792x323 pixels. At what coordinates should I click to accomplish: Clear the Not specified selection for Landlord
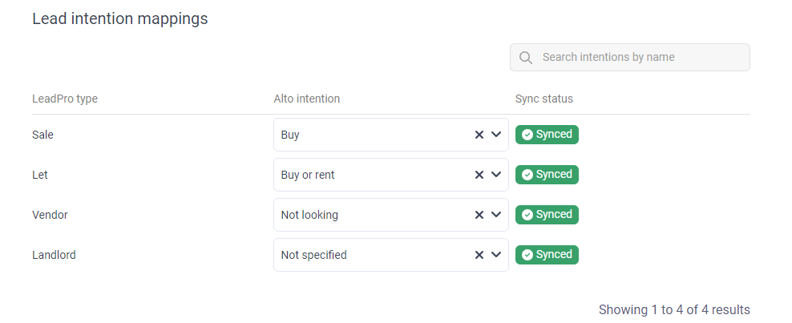coord(479,255)
